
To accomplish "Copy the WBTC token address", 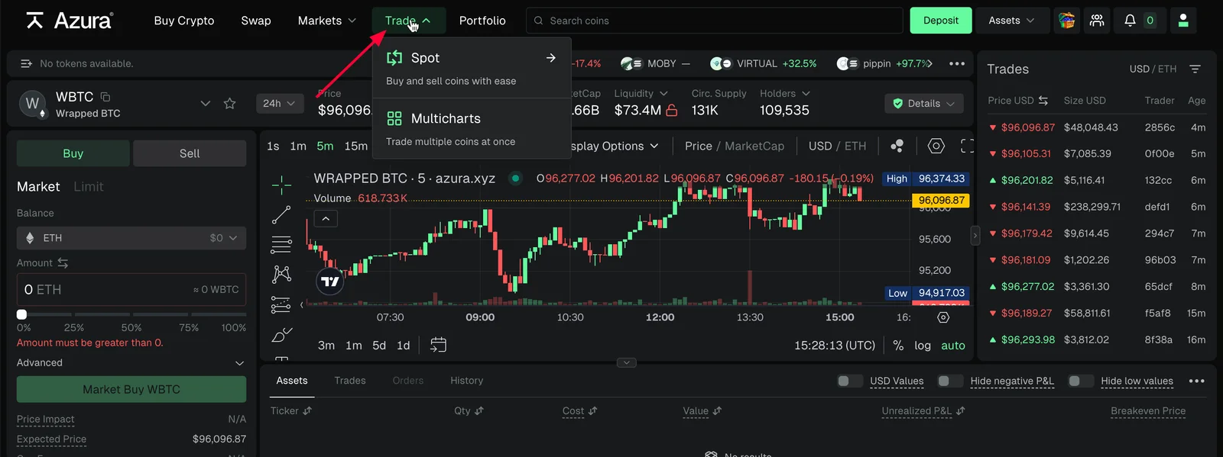I will (105, 97).
